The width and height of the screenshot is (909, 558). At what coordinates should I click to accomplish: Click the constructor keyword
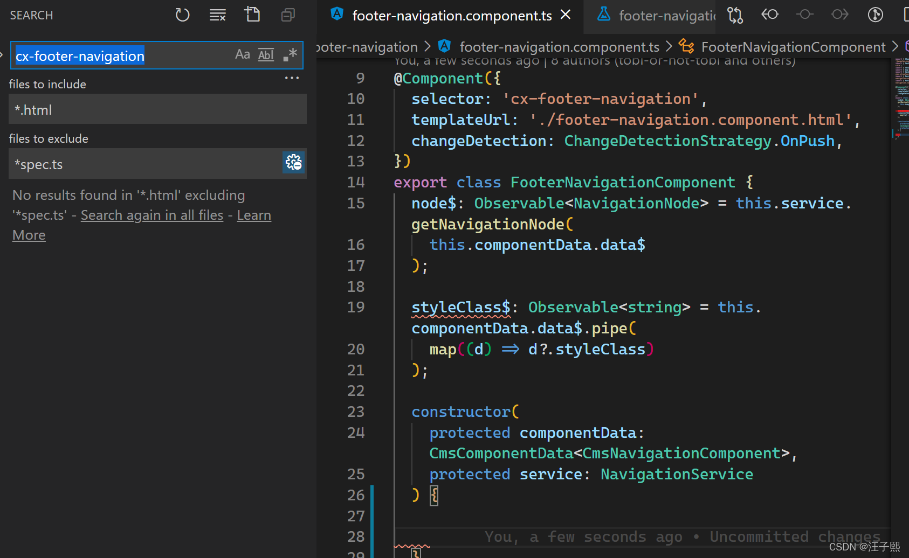click(x=461, y=412)
